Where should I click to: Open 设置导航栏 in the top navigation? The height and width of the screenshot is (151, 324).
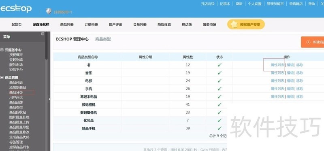(41, 24)
